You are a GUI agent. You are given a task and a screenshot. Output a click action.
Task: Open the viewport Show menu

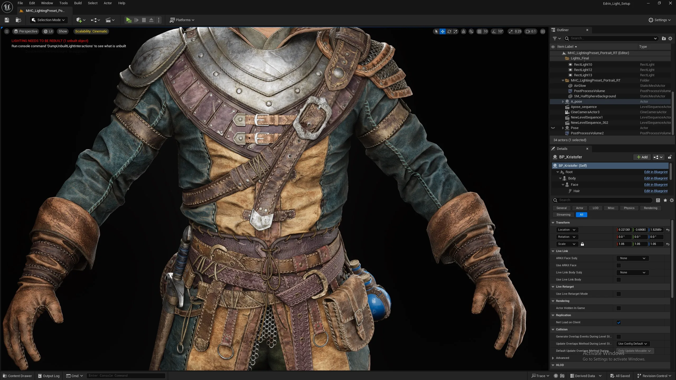point(63,31)
